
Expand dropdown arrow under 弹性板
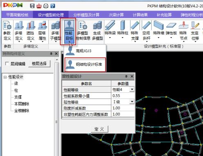point(171,38)
